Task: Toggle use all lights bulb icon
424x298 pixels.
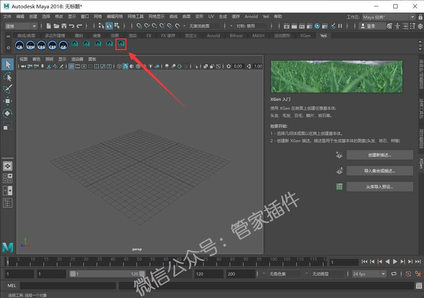Action: click(151, 66)
